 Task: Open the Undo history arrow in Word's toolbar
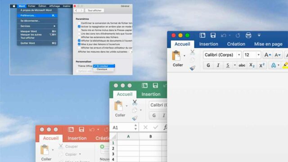tap(229, 35)
